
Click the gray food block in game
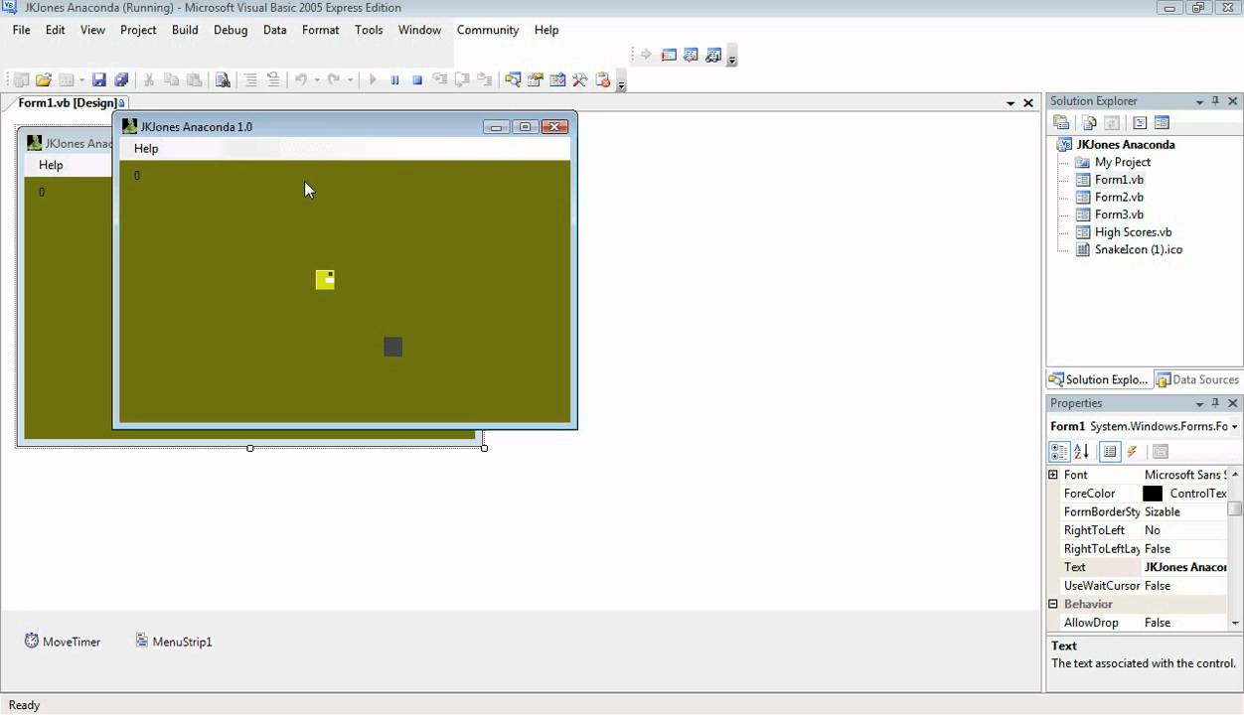(393, 347)
